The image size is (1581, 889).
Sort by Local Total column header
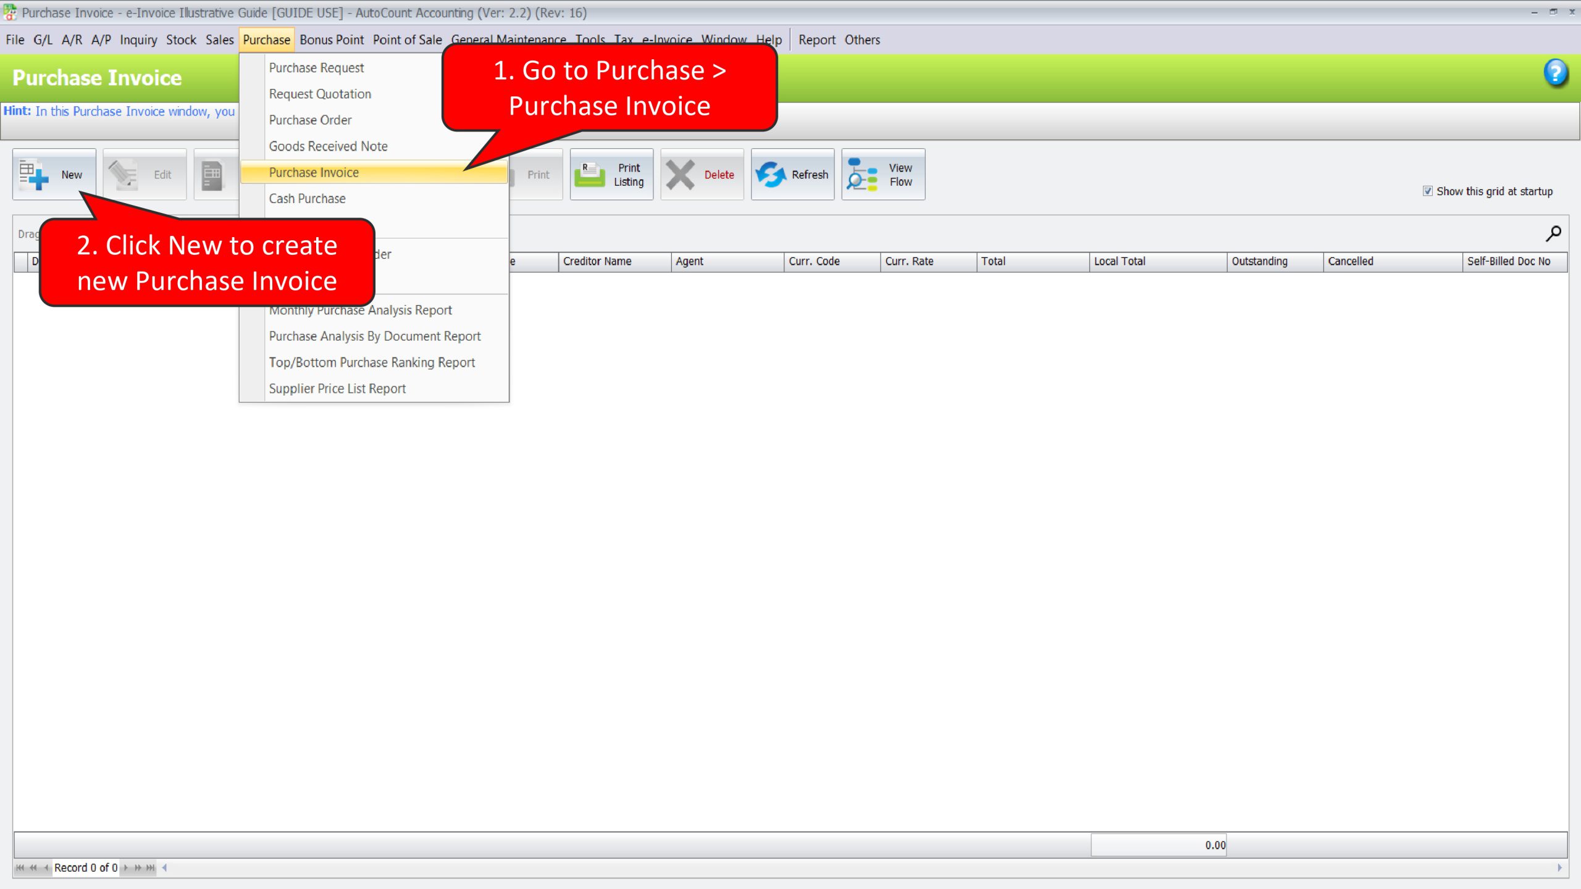coord(1158,261)
